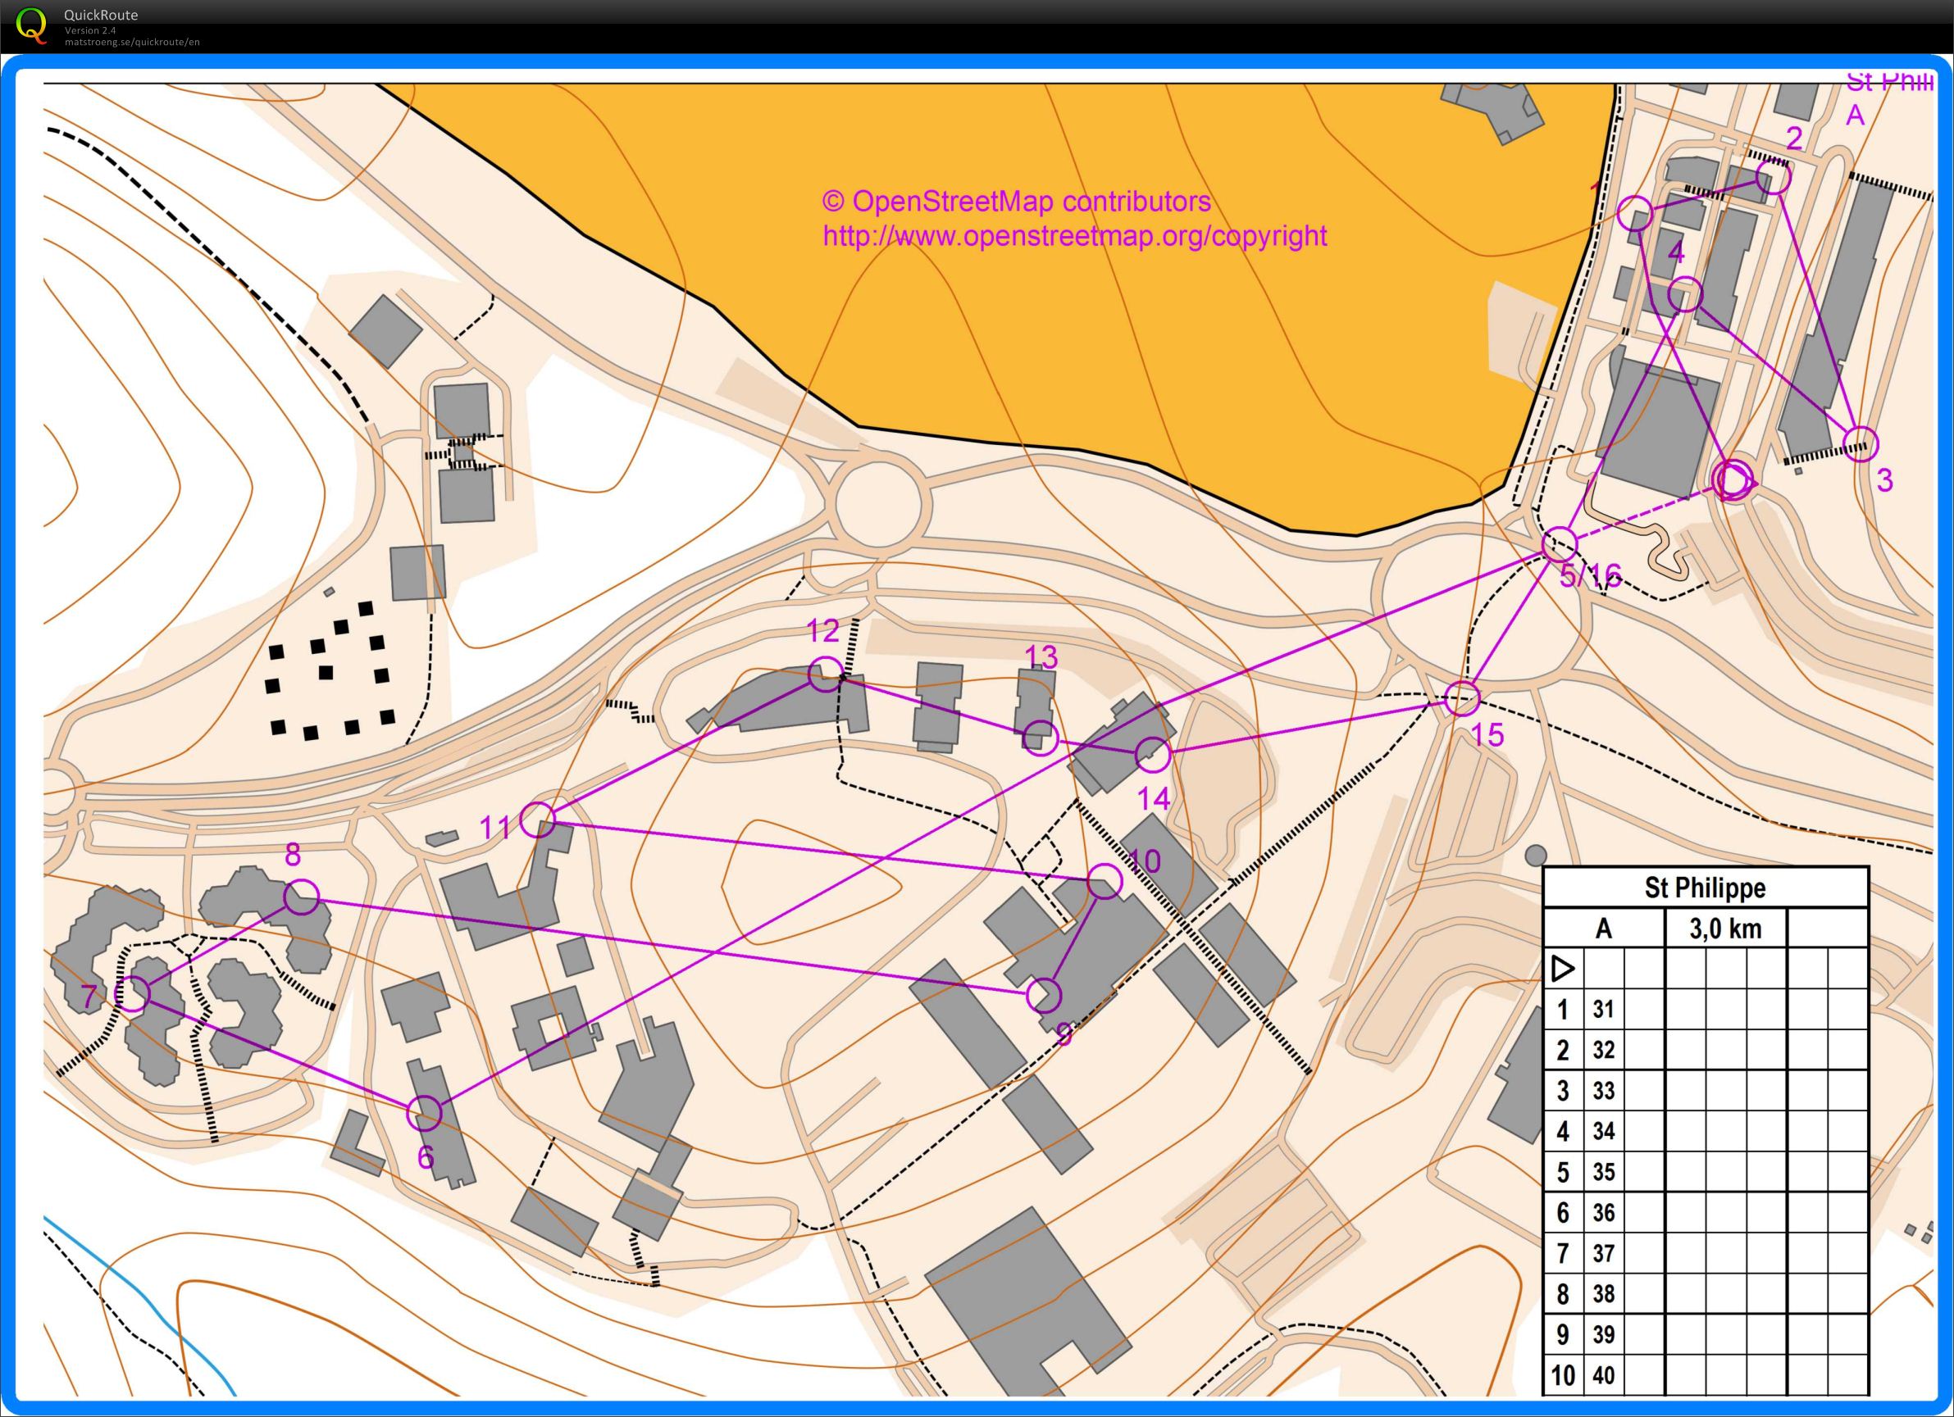Select control circle 4 on the map
The height and width of the screenshot is (1417, 1954).
coord(1685,294)
